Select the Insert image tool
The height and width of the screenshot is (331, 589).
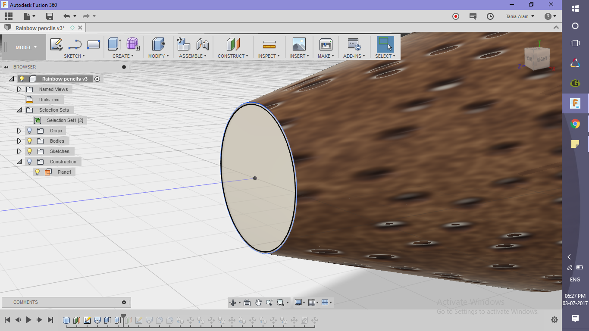[x=299, y=44]
